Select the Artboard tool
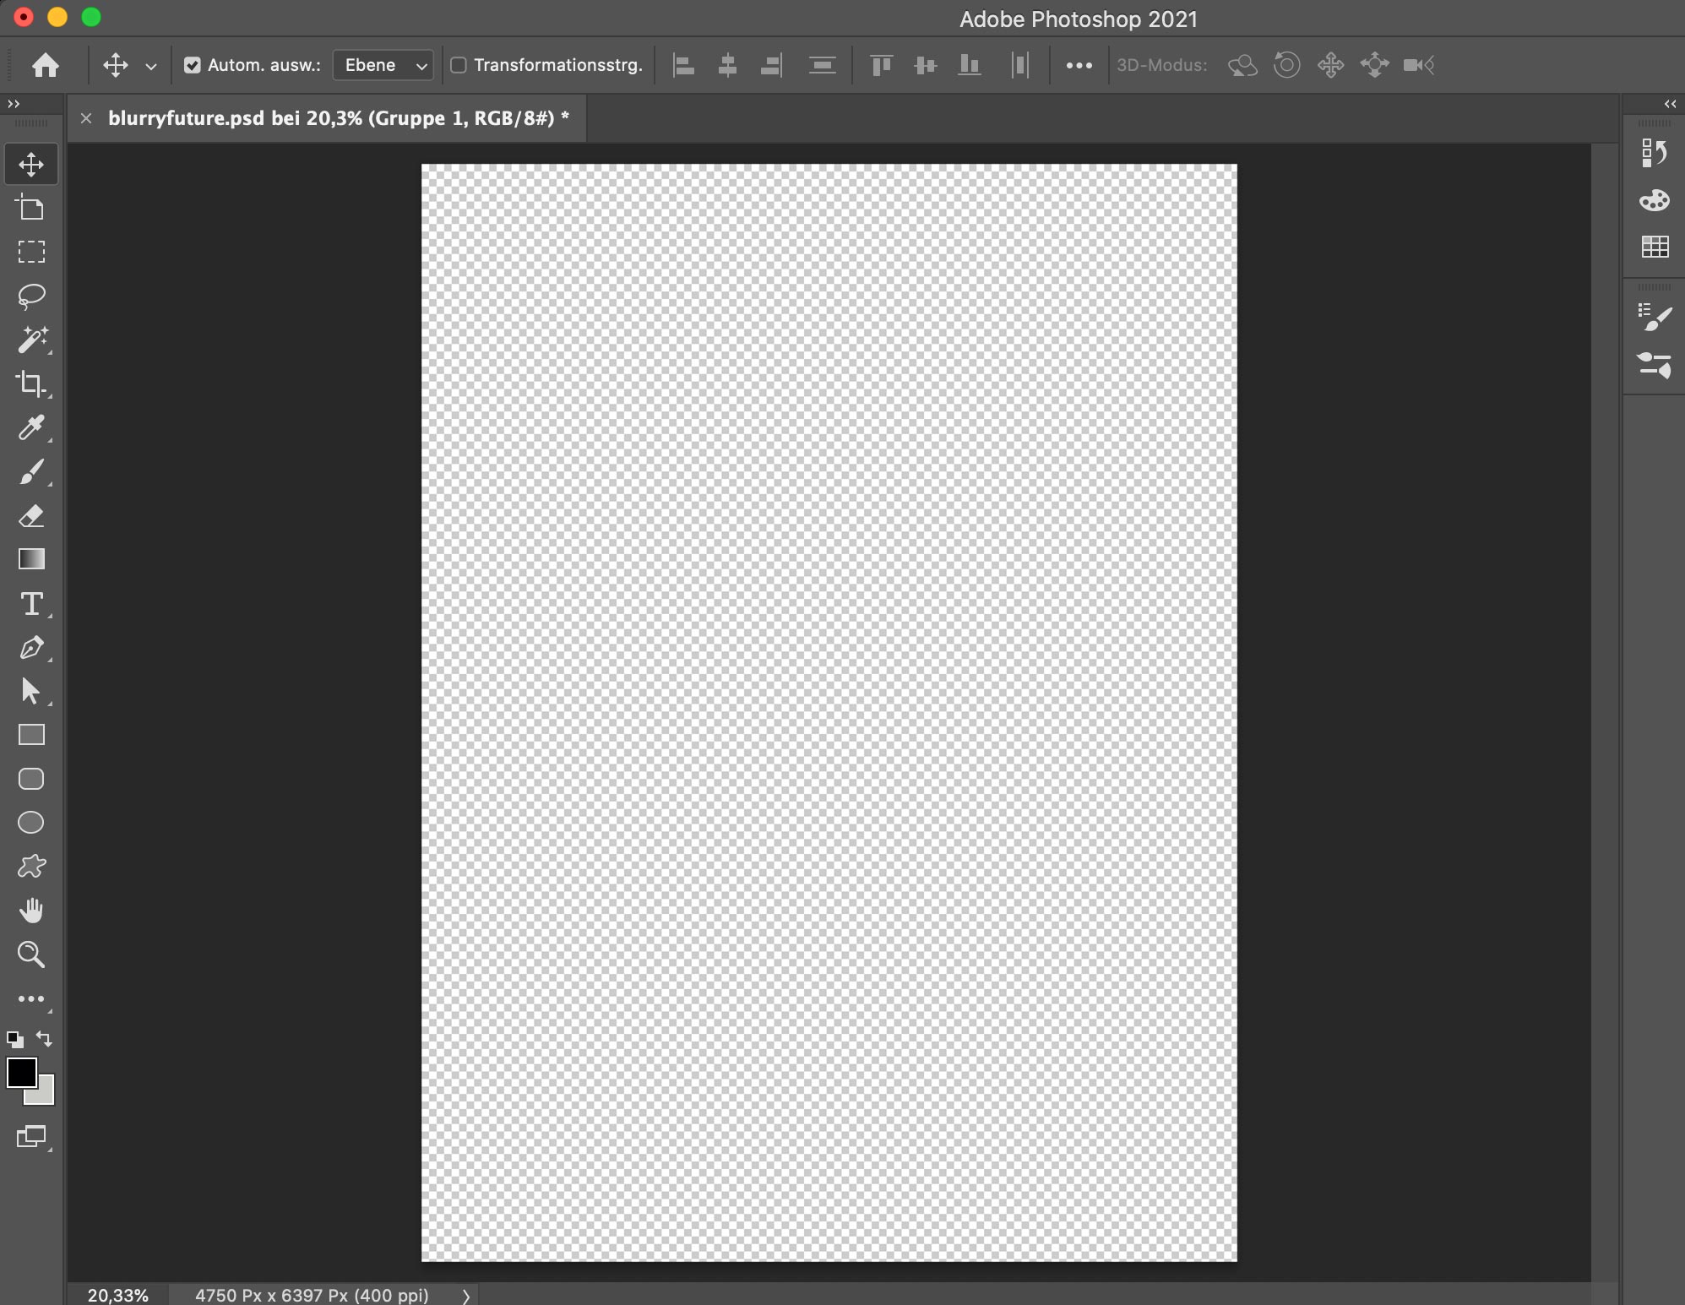 pyautogui.click(x=31, y=208)
